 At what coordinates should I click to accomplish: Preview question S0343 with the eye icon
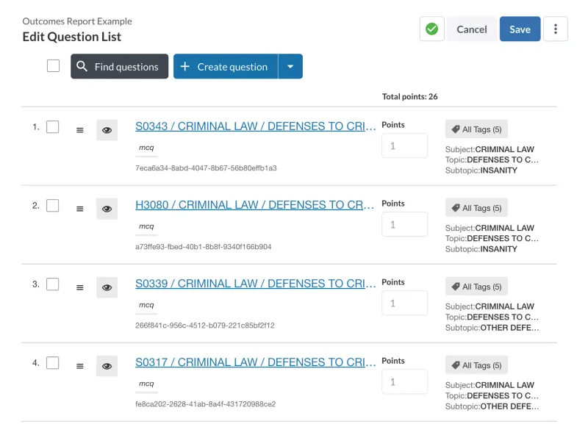coord(107,130)
